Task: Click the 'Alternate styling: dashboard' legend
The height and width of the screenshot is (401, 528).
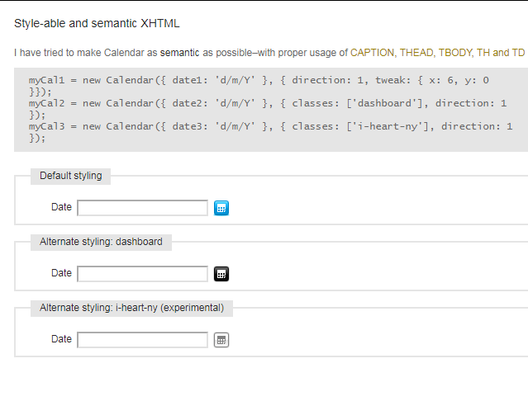Action: [x=101, y=242]
